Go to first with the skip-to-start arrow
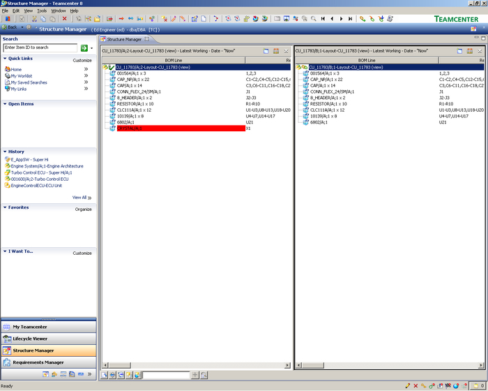This screenshot has height=391, width=488. click(x=323, y=19)
